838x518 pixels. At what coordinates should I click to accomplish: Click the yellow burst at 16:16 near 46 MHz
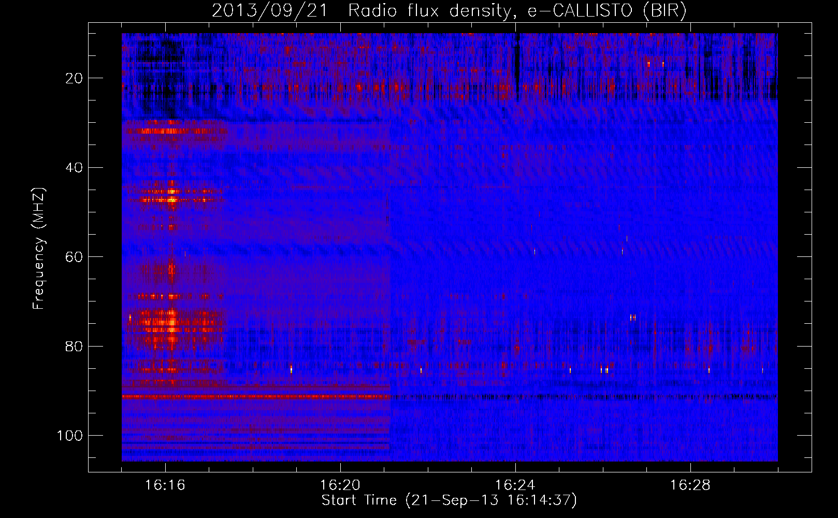tap(172, 195)
